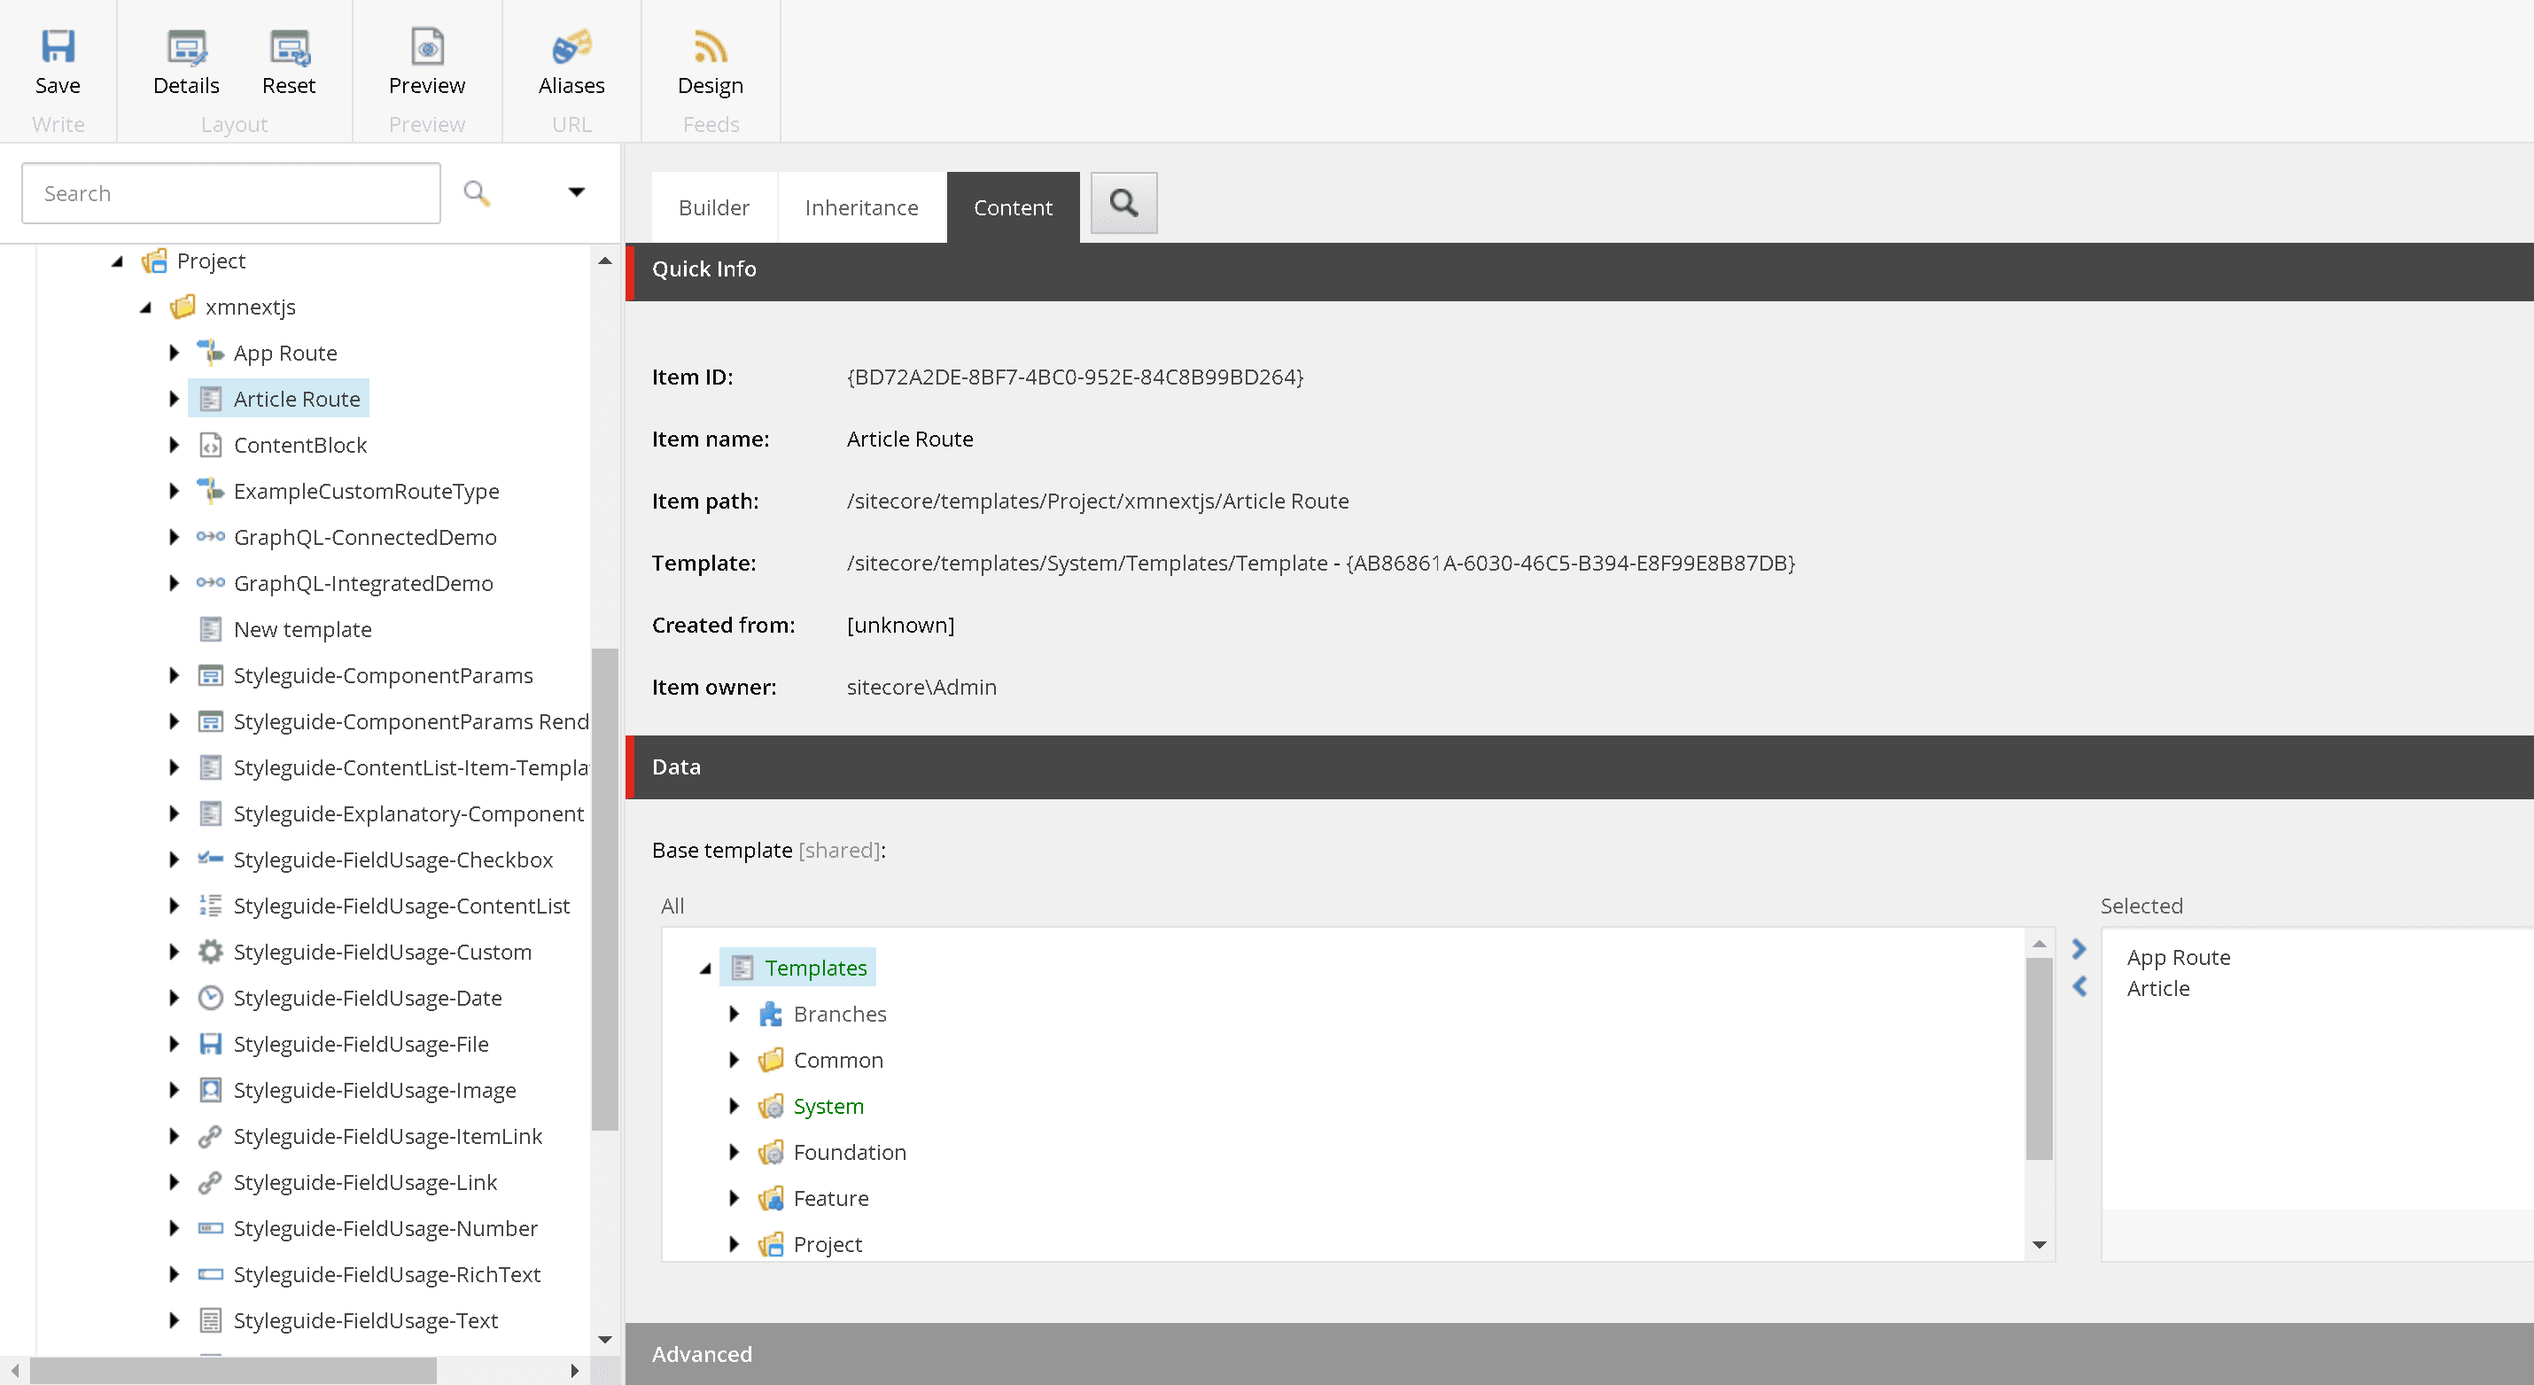Remove selected template with left arrow

(2079, 986)
